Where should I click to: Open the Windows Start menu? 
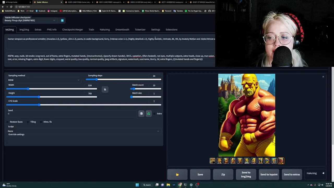(137, 185)
